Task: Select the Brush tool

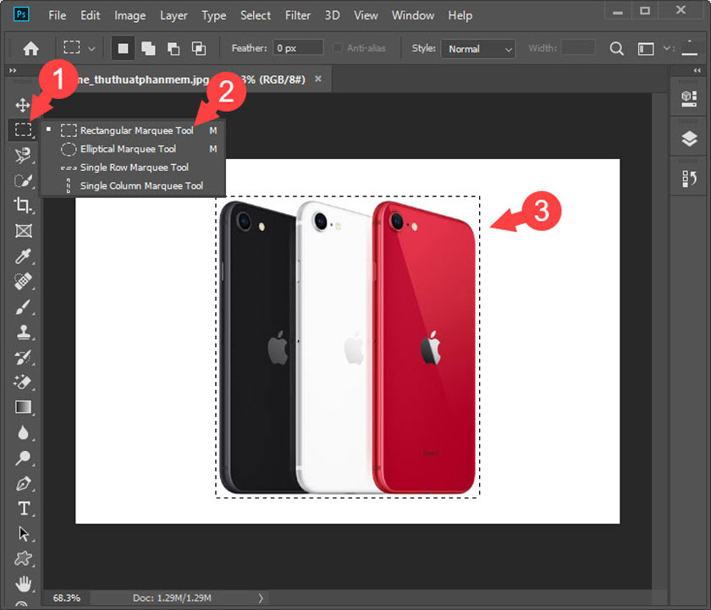Action: (23, 307)
